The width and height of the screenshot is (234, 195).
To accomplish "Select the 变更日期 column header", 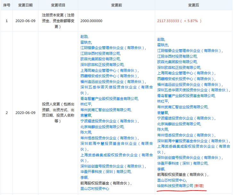I will click(x=25, y=5).
